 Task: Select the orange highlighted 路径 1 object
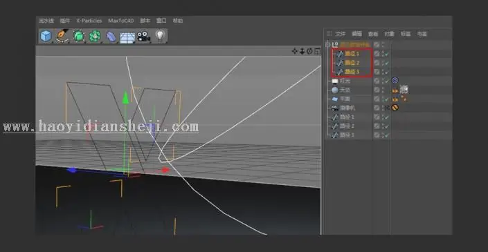352,54
